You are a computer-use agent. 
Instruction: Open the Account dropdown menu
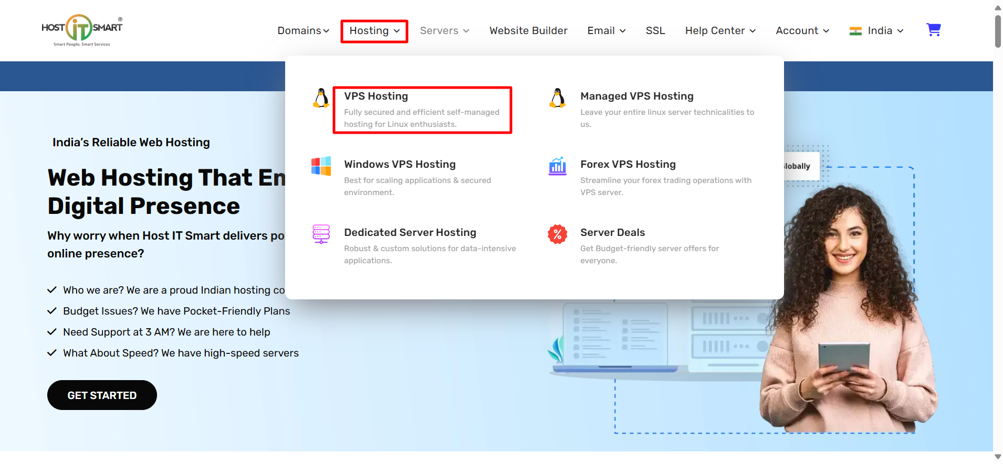coord(802,31)
